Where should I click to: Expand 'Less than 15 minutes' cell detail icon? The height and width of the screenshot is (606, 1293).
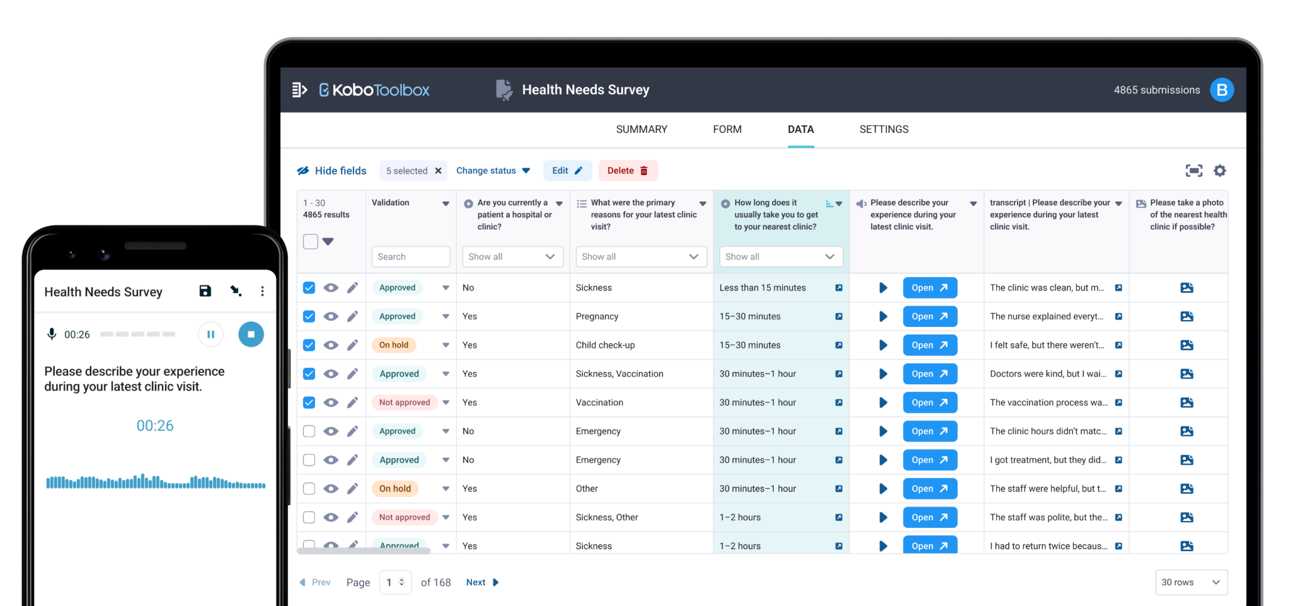(839, 288)
